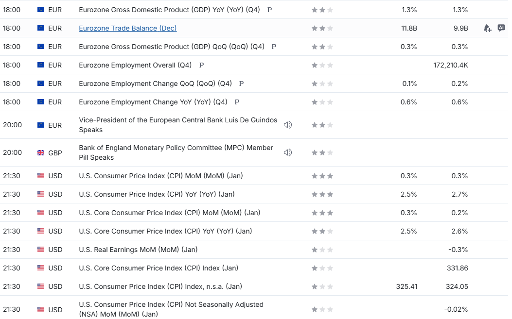Screen dimensions: 512x319
Task: Select Eurozone Employment Overall (Q4) event
Action: (x=135, y=65)
